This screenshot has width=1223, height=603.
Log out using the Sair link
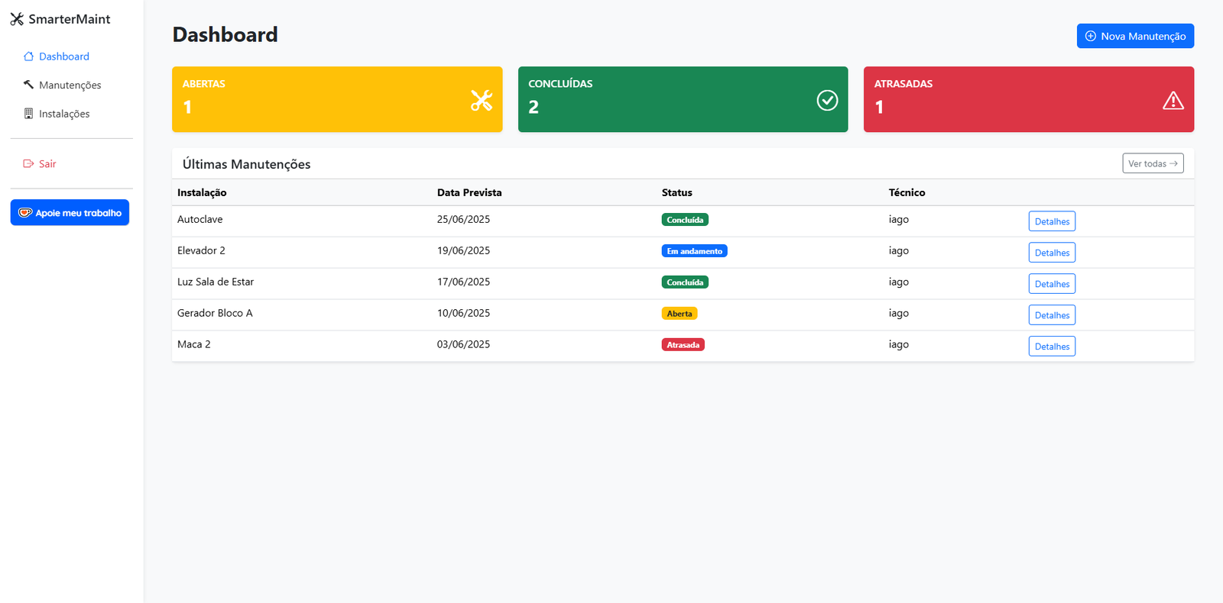pos(47,164)
